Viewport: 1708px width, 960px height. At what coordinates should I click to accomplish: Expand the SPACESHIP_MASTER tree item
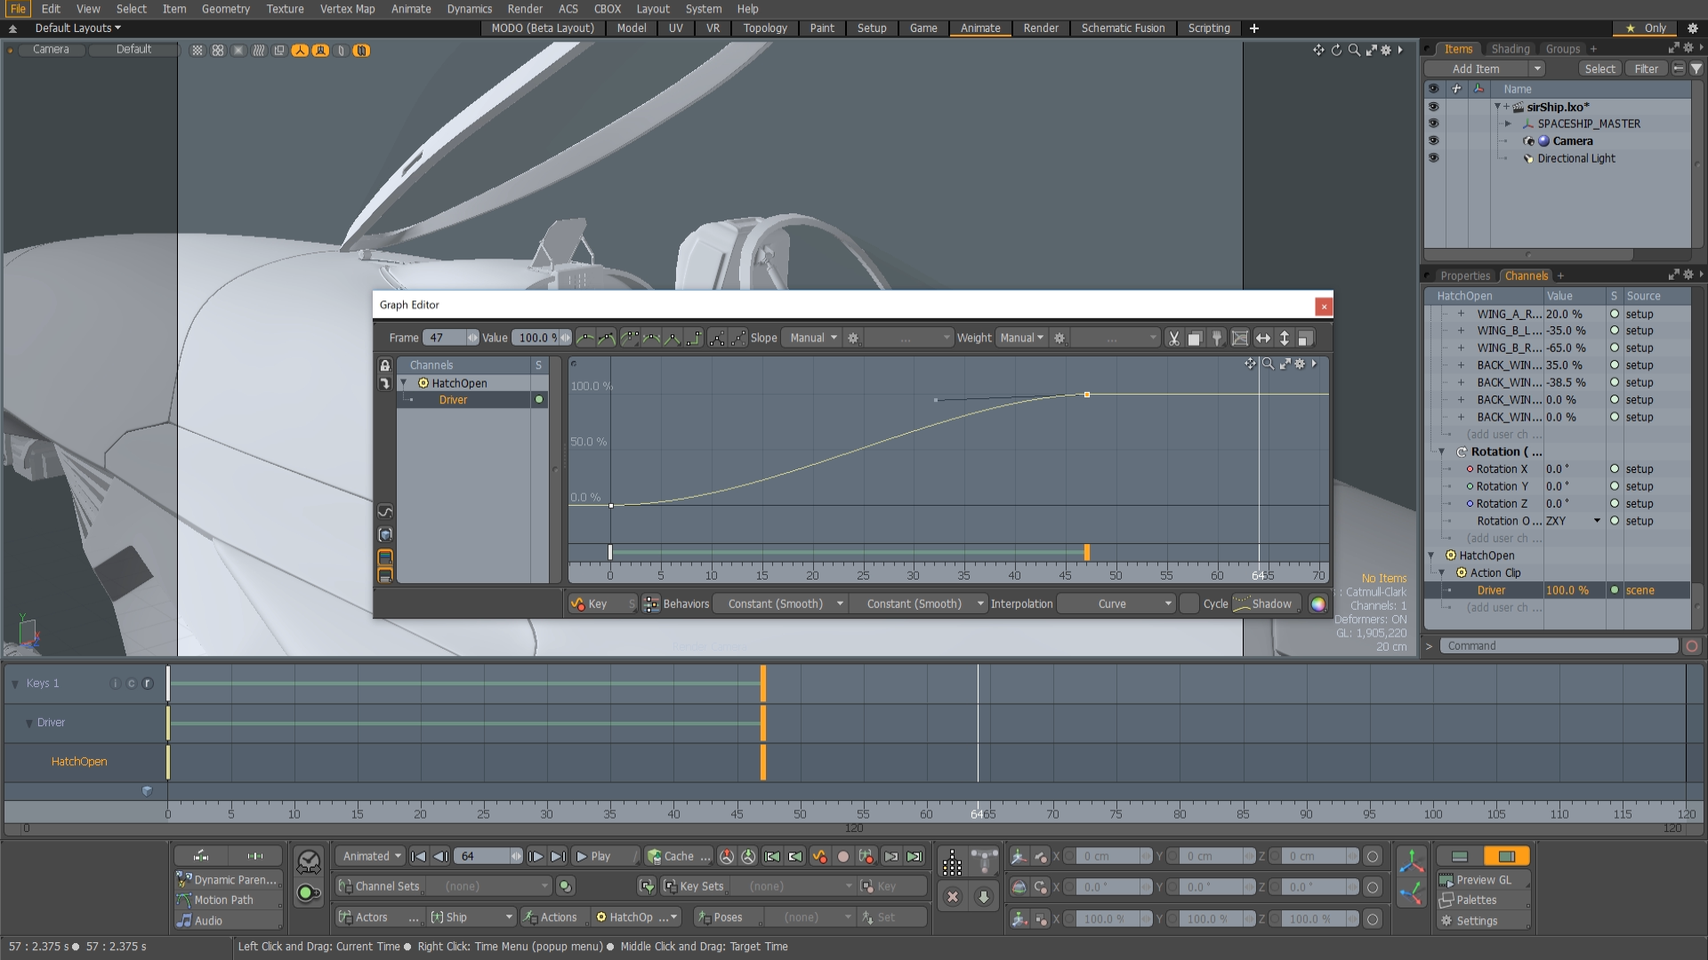[x=1508, y=124]
